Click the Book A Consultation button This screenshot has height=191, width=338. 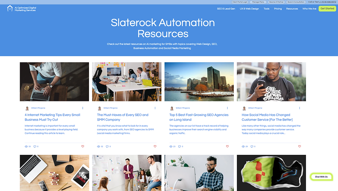pos(296,2)
